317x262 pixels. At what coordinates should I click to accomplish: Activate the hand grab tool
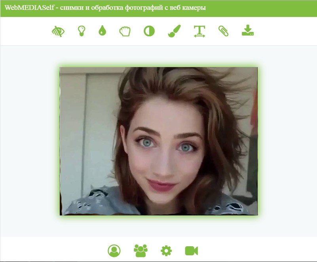(x=125, y=31)
